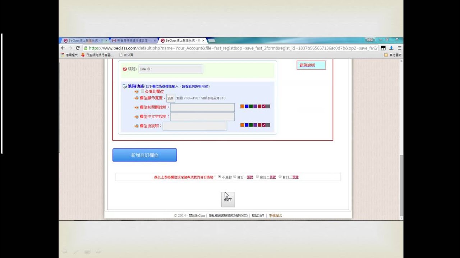Screen dimensions: 460x258
Task: Open the 日盛網路銀行專區 bookmark
Action: (97, 55)
